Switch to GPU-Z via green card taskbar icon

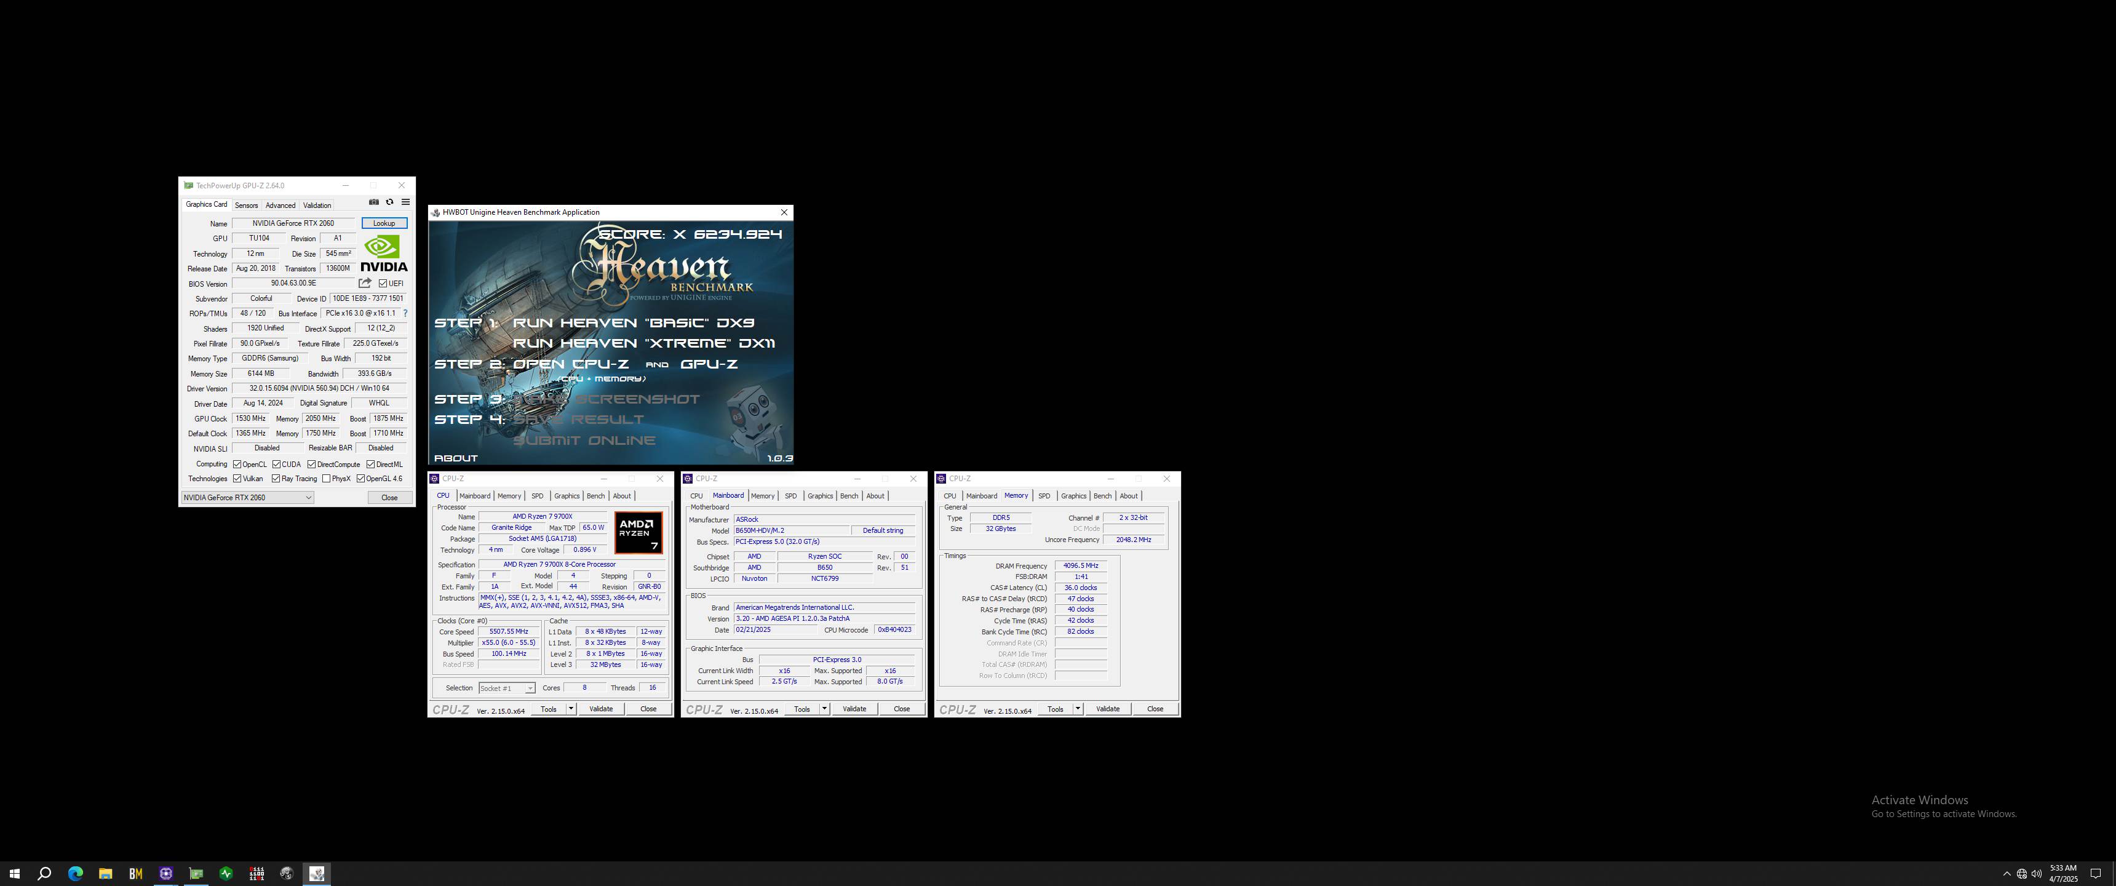pyautogui.click(x=196, y=874)
